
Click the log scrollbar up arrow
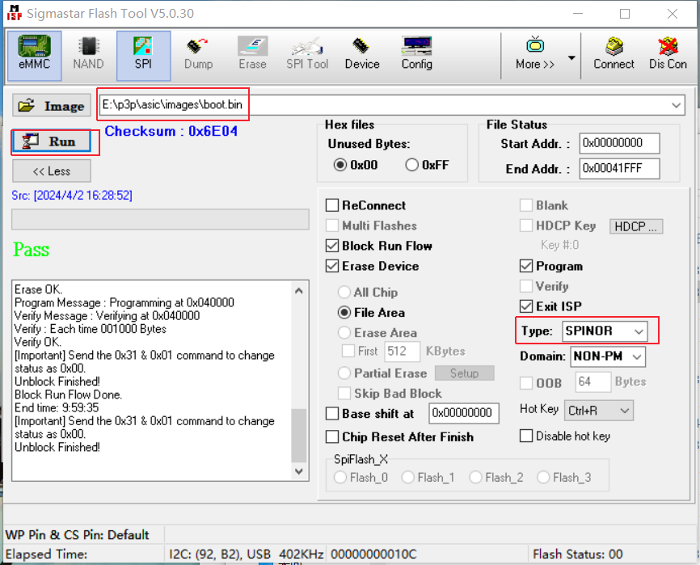[299, 291]
